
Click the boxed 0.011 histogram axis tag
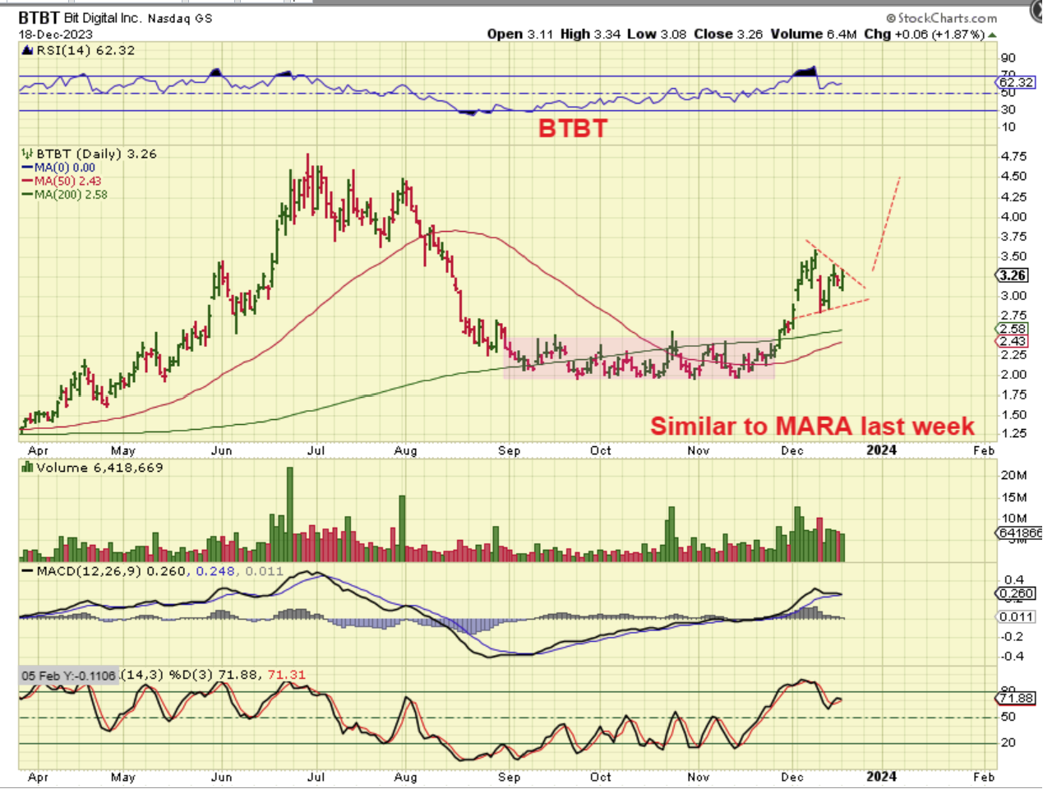(x=1016, y=616)
